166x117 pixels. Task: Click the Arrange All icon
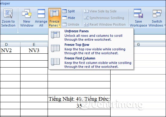pyautogui.click(x=41, y=13)
